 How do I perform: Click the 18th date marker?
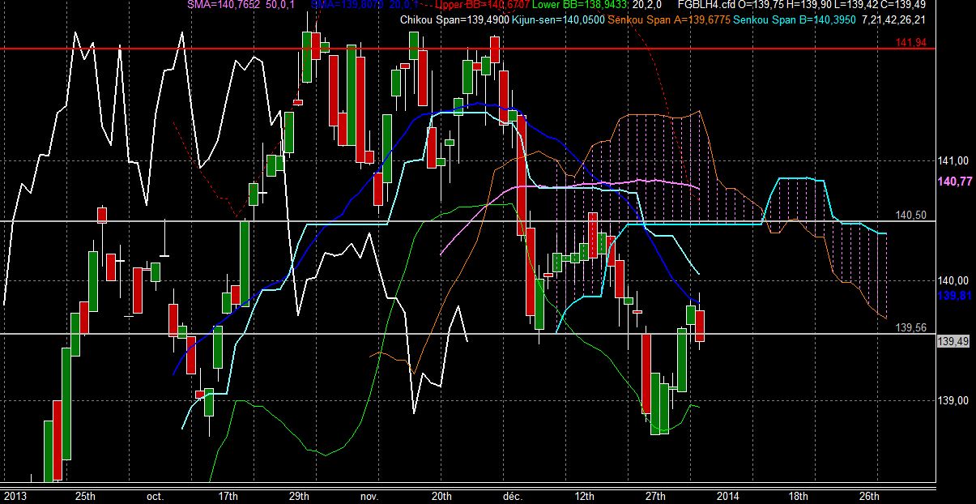pyautogui.click(x=798, y=495)
